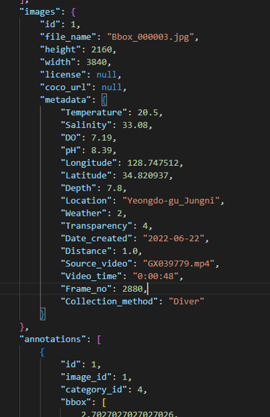The width and height of the screenshot is (270, 417).
Task: Click the Video_time value "0:00:48"
Action: point(156,276)
